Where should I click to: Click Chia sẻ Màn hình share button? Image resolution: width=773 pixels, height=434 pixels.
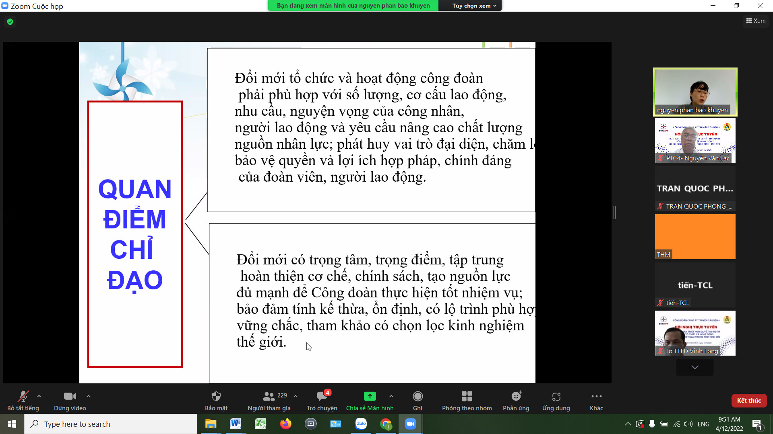pos(370,401)
